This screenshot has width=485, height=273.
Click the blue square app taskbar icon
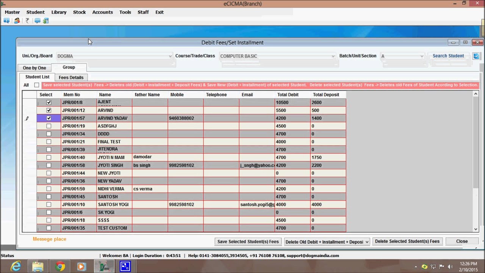(x=125, y=267)
